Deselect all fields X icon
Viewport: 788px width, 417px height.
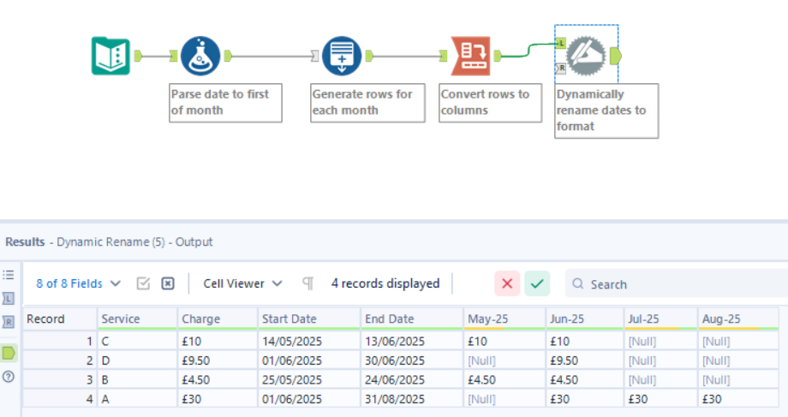168,283
